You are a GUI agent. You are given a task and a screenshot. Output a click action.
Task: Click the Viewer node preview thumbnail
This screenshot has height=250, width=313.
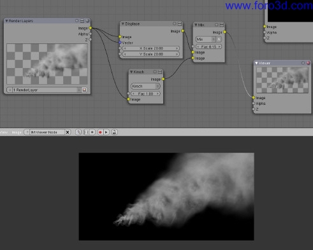pos(282,80)
